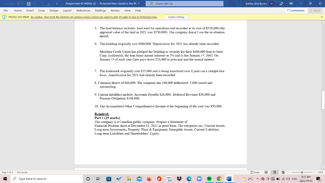This screenshot has width=325, height=183.
Task: Click the Redo icon
Action: tap(43, 3)
